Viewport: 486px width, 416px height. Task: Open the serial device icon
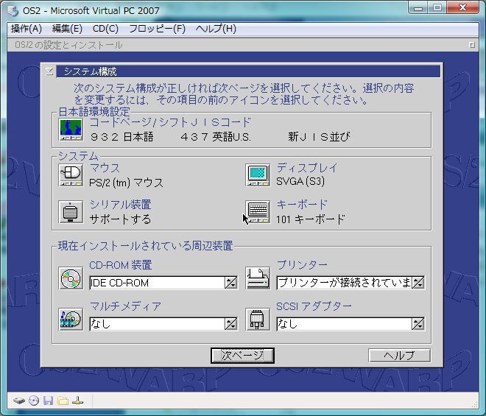[x=71, y=212]
